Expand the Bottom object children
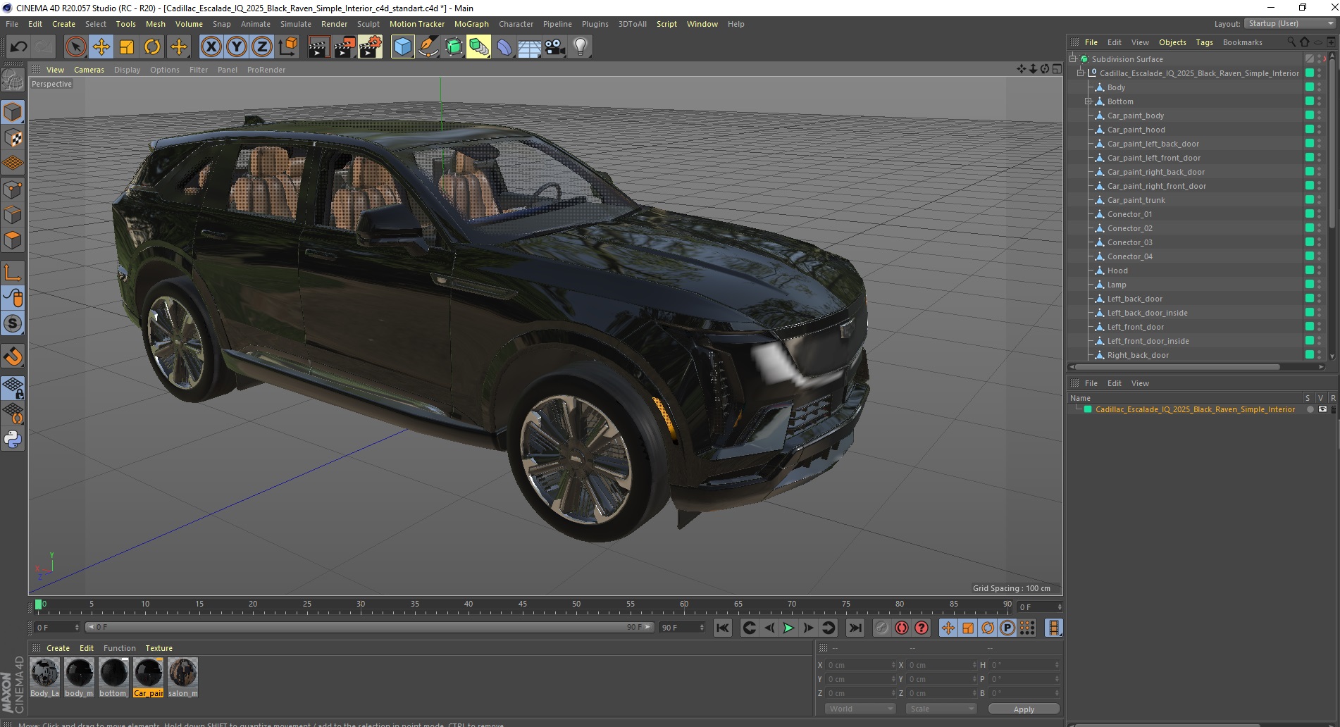The width and height of the screenshot is (1340, 727). click(1088, 101)
